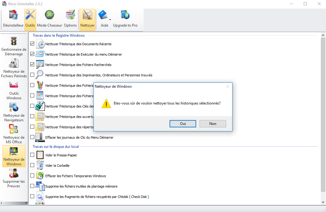Click the yellow warning icon in dialog
Screen dimensions: 326x212
pos(106,103)
